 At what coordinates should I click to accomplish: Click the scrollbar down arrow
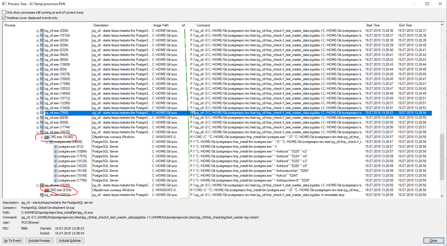tap(442, 196)
